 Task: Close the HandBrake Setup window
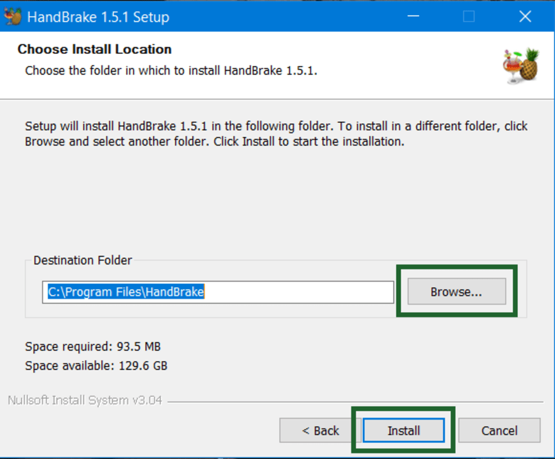coord(525,17)
